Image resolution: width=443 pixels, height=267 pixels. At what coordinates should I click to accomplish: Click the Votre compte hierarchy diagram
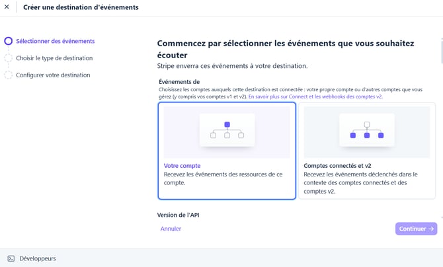227,130
